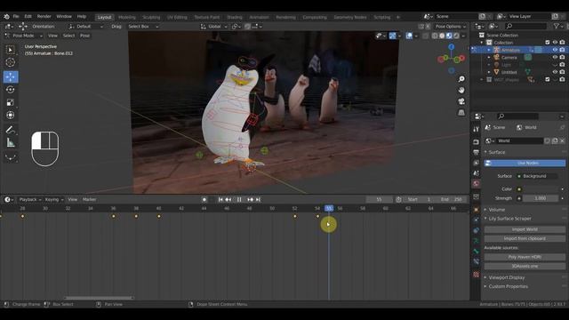Activate the Move tool
This screenshot has width=569, height=320.
pyautogui.click(x=11, y=76)
